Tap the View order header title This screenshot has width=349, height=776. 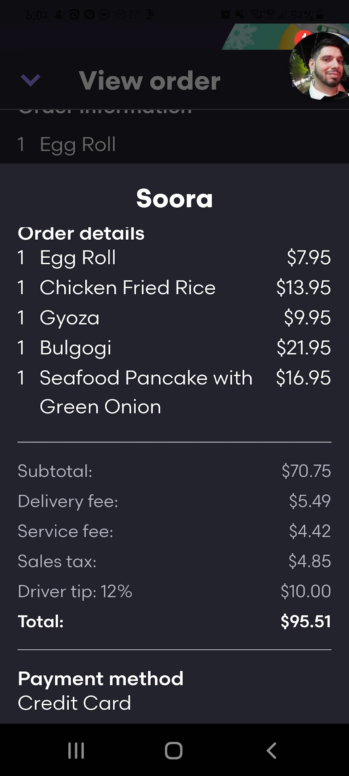point(149,81)
